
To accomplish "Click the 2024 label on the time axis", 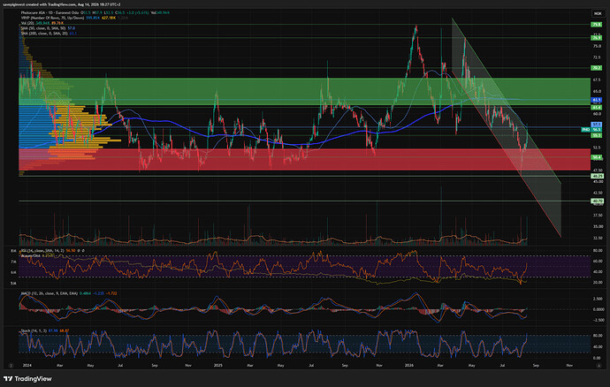I will pos(27,366).
